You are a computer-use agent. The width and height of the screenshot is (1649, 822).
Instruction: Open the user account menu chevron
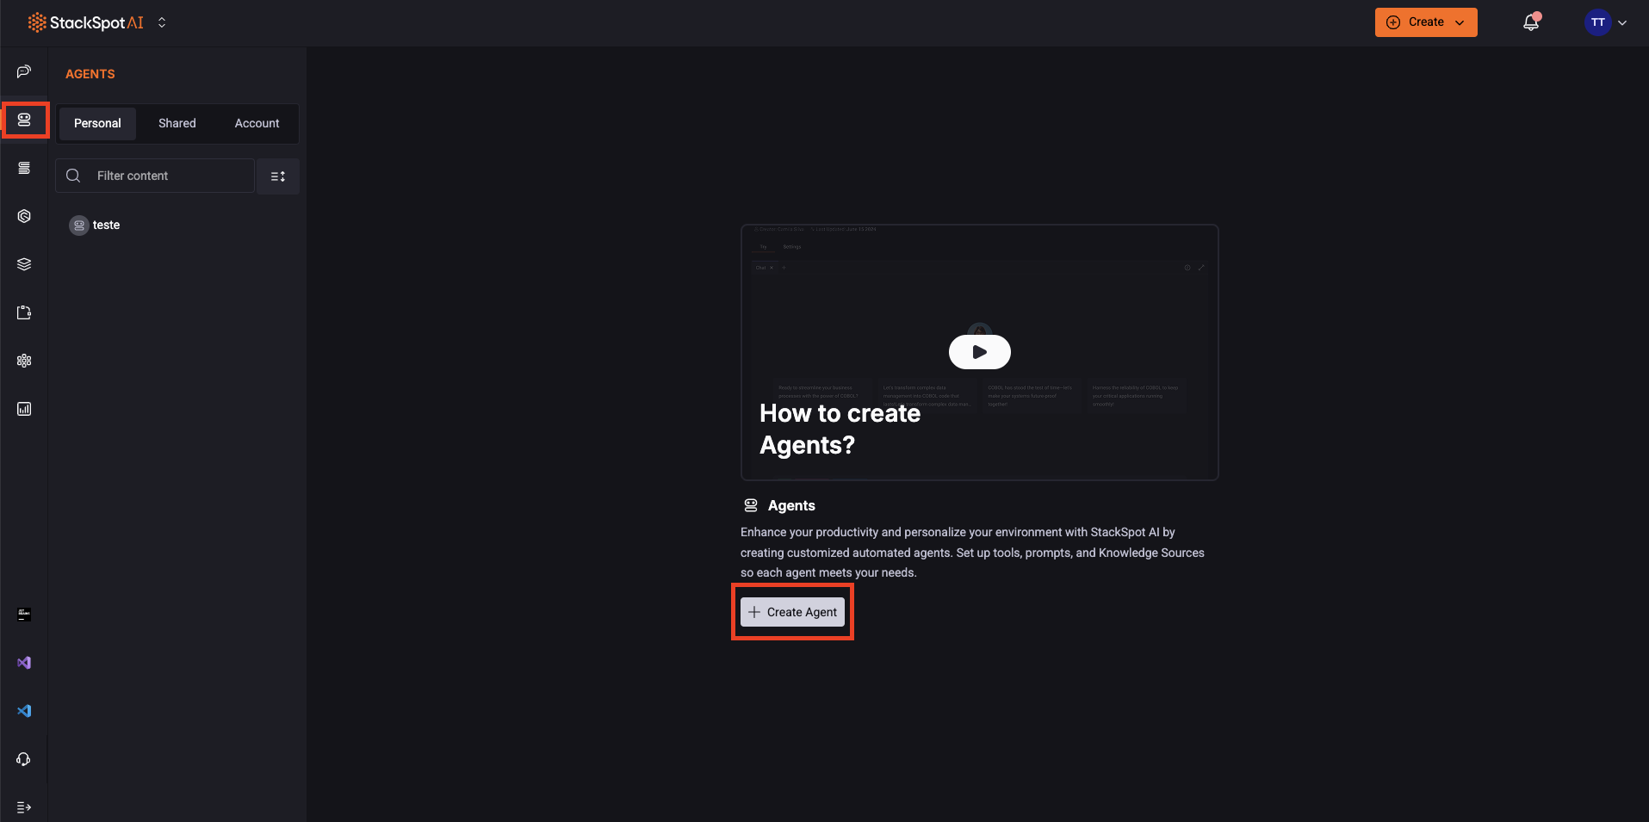point(1624,22)
